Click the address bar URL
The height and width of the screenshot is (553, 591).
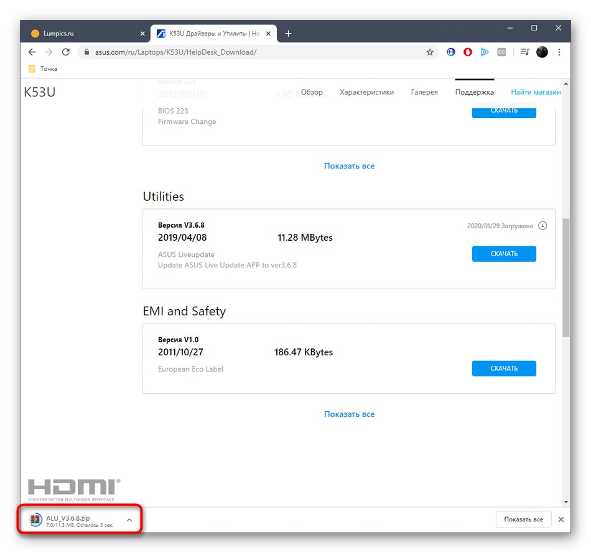pyautogui.click(x=175, y=52)
